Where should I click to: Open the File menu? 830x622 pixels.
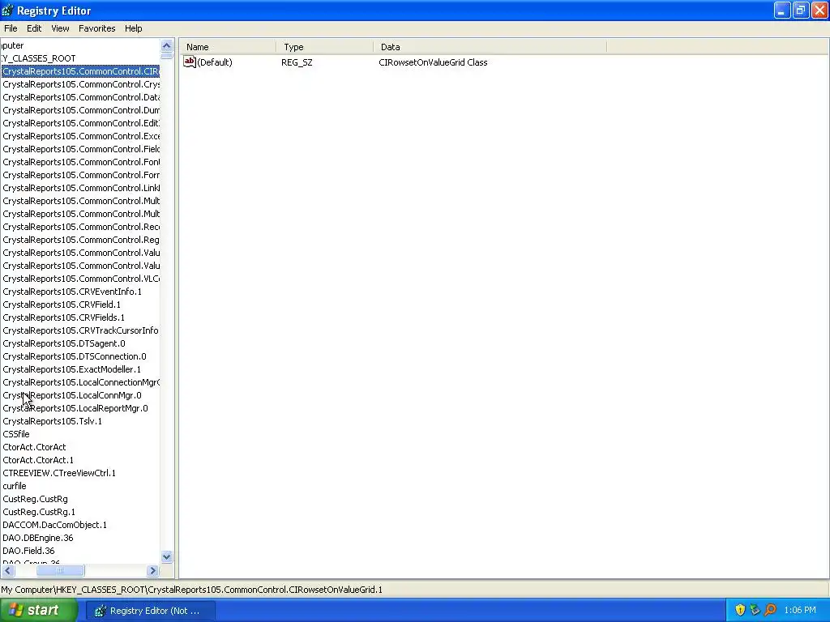(11, 28)
